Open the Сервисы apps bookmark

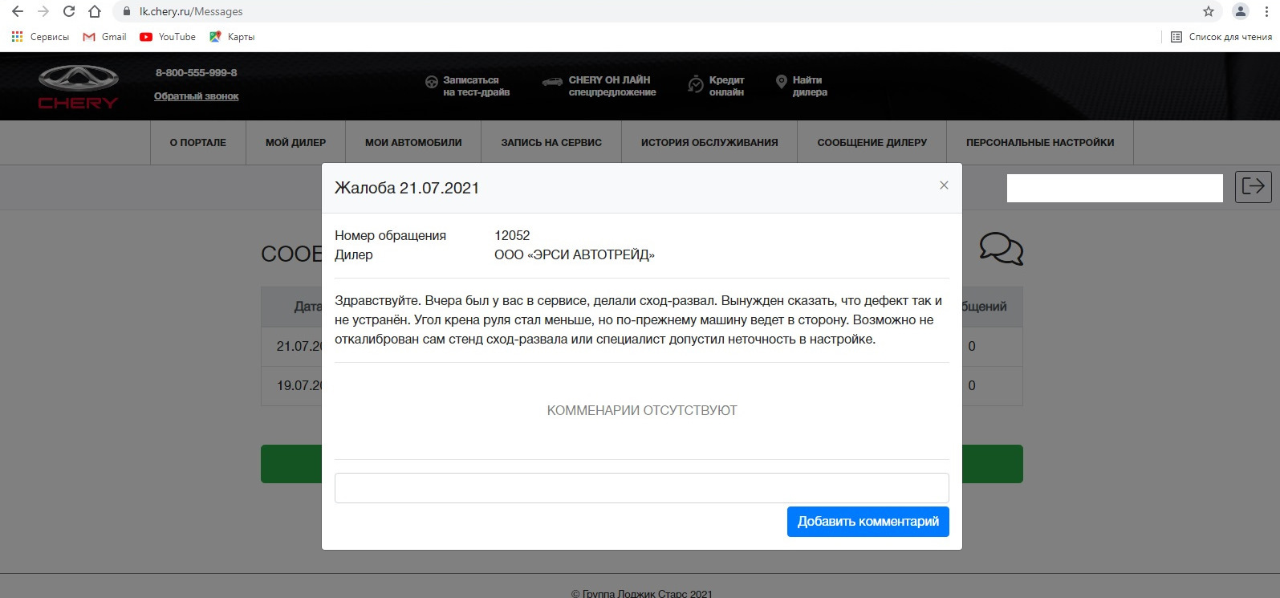[x=40, y=37]
